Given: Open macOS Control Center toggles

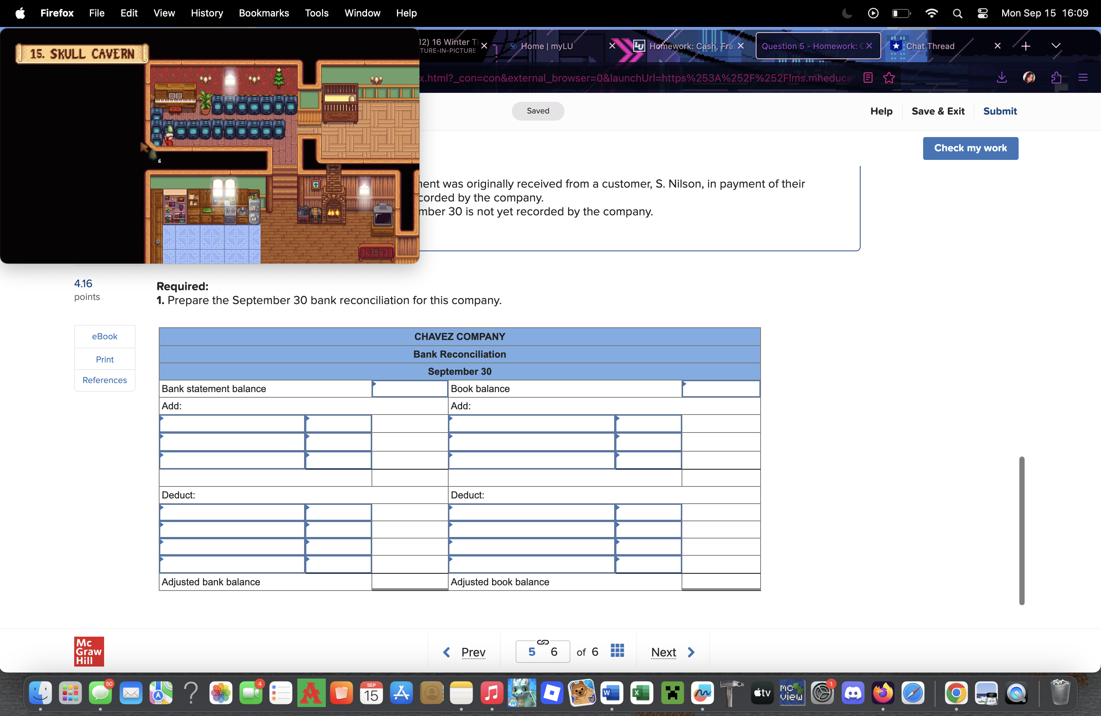Looking at the screenshot, I should (x=983, y=13).
